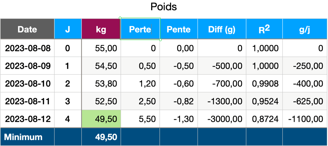Select the Diff (g) column header
Viewport: 328px width, 146px height.
coord(221,29)
